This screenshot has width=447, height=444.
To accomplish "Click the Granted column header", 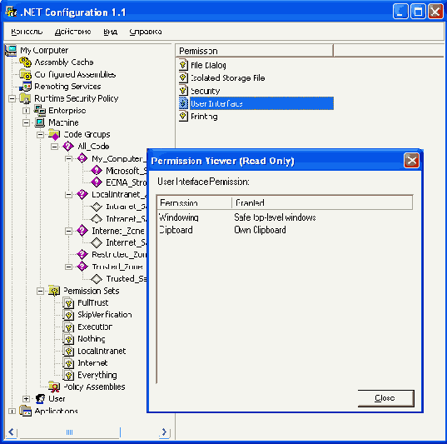I will [x=322, y=202].
